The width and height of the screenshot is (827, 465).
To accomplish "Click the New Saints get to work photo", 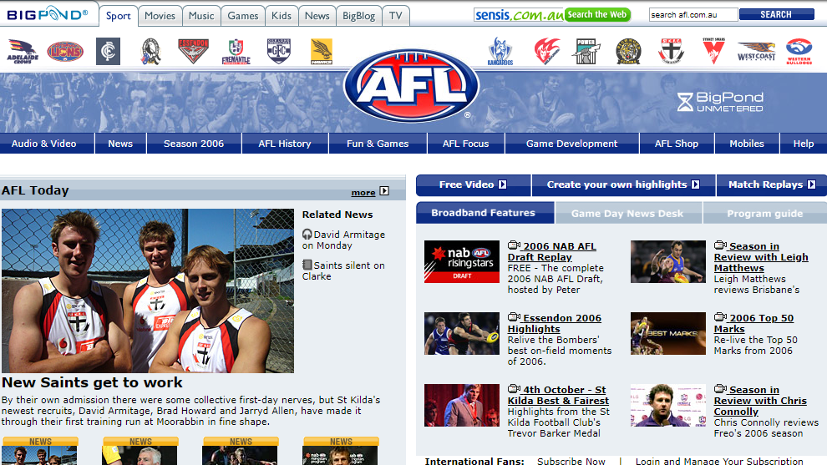I will pyautogui.click(x=148, y=291).
